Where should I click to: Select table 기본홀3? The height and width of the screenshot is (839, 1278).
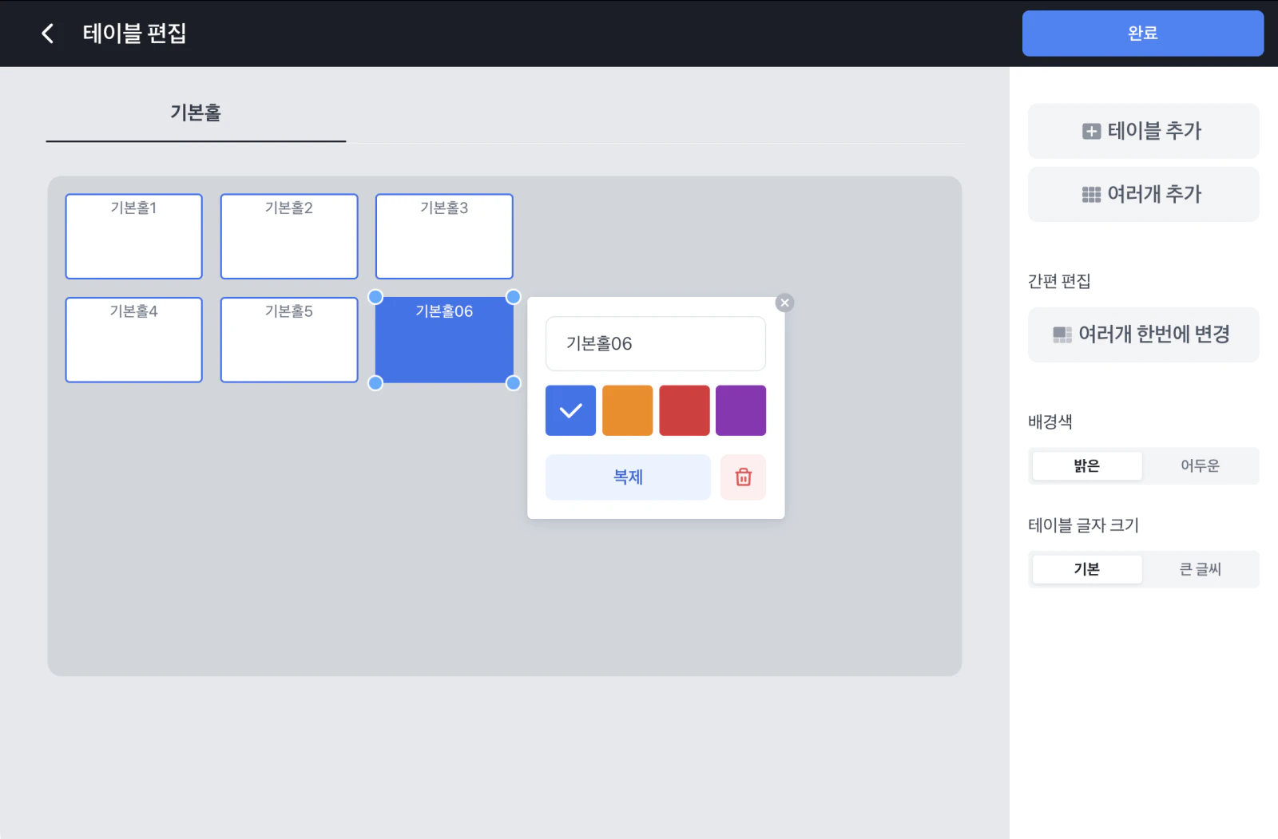[444, 236]
